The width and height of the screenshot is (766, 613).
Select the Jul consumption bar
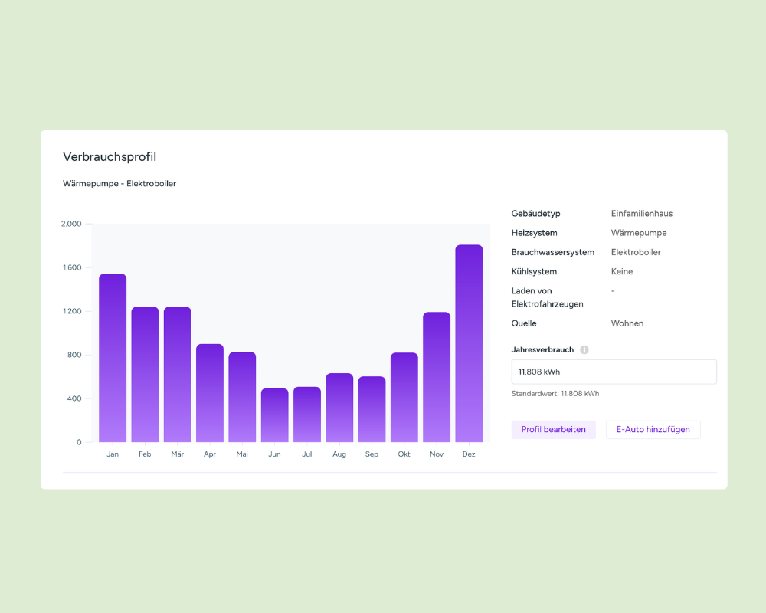307,415
